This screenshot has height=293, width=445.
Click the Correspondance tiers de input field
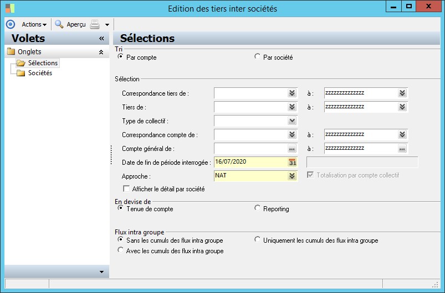(x=250, y=93)
